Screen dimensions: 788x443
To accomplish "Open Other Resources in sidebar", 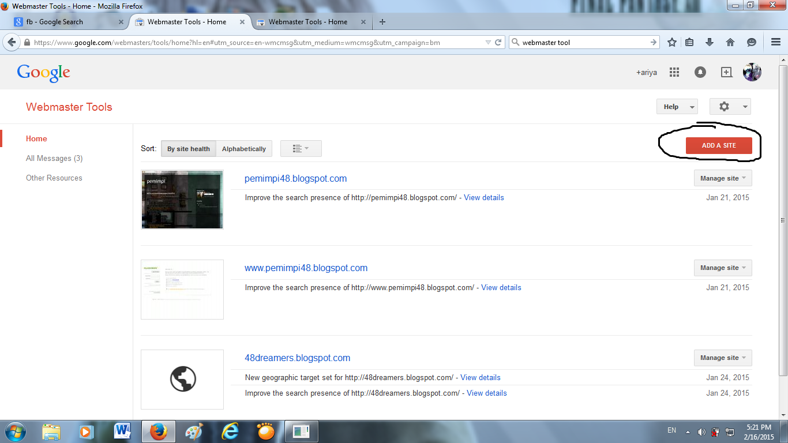I will tap(54, 178).
